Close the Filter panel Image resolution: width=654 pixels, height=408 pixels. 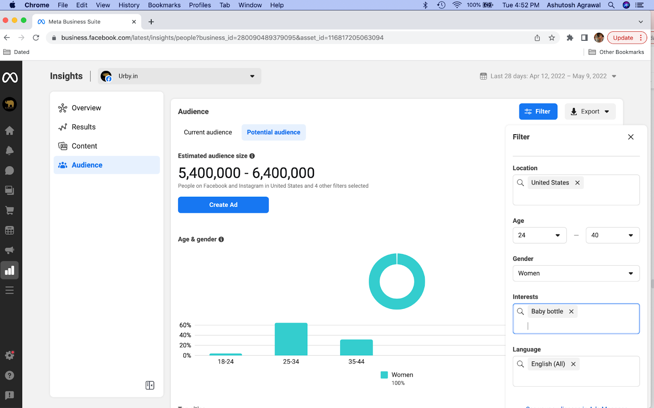click(631, 137)
